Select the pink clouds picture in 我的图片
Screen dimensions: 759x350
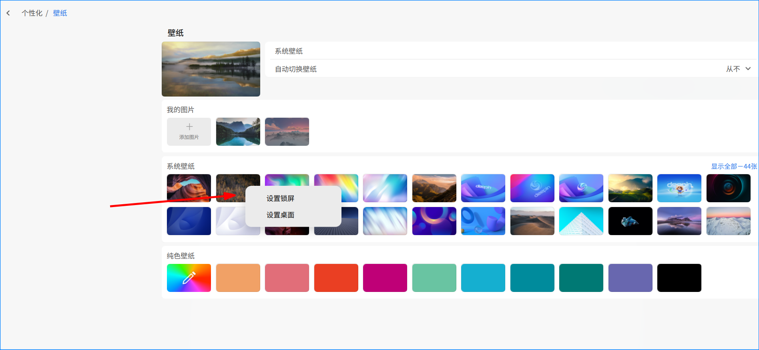coord(287,131)
